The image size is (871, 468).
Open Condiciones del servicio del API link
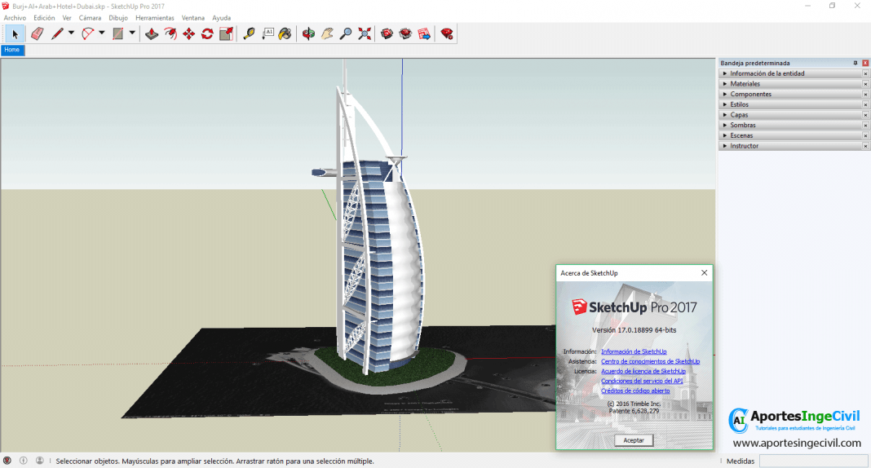click(642, 381)
